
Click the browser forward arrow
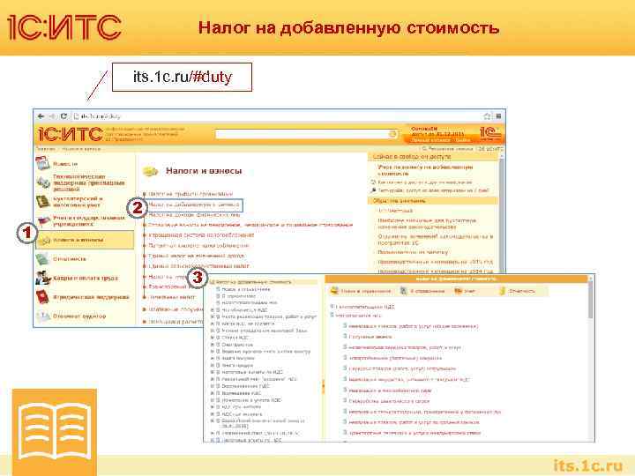pos(52,116)
